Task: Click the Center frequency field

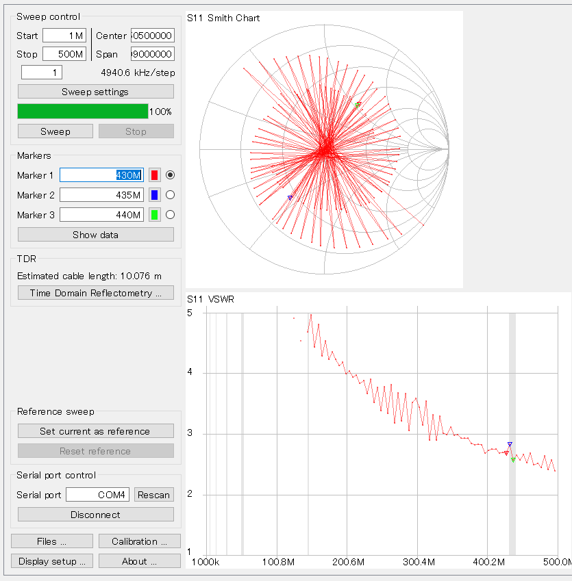Action: tap(153, 36)
